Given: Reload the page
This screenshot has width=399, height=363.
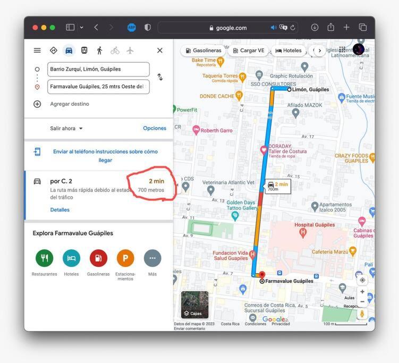Looking at the screenshot, I should click(293, 28).
